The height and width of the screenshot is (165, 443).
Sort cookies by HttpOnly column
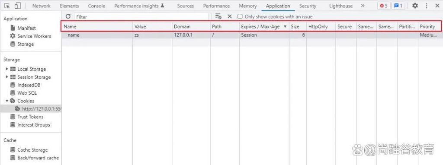pyautogui.click(x=321, y=26)
